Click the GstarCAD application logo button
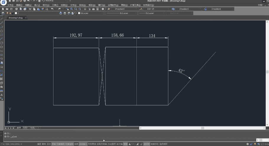This screenshot has height=146, width=269. coord(4,2)
